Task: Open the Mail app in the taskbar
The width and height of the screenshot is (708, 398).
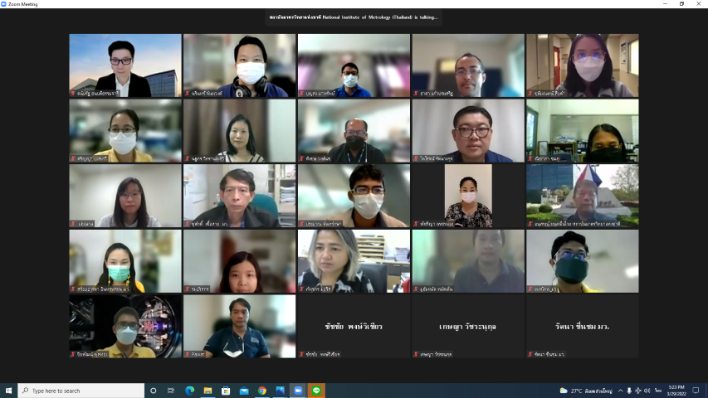Action: pos(244,391)
